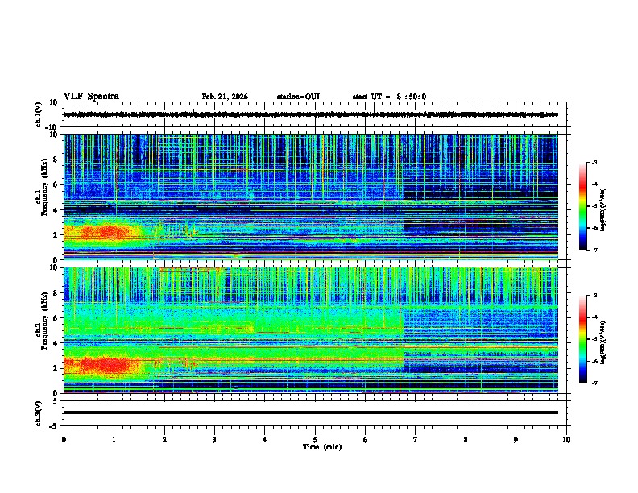Click the "ch.3(V)" waveform axis label

click(x=39, y=413)
